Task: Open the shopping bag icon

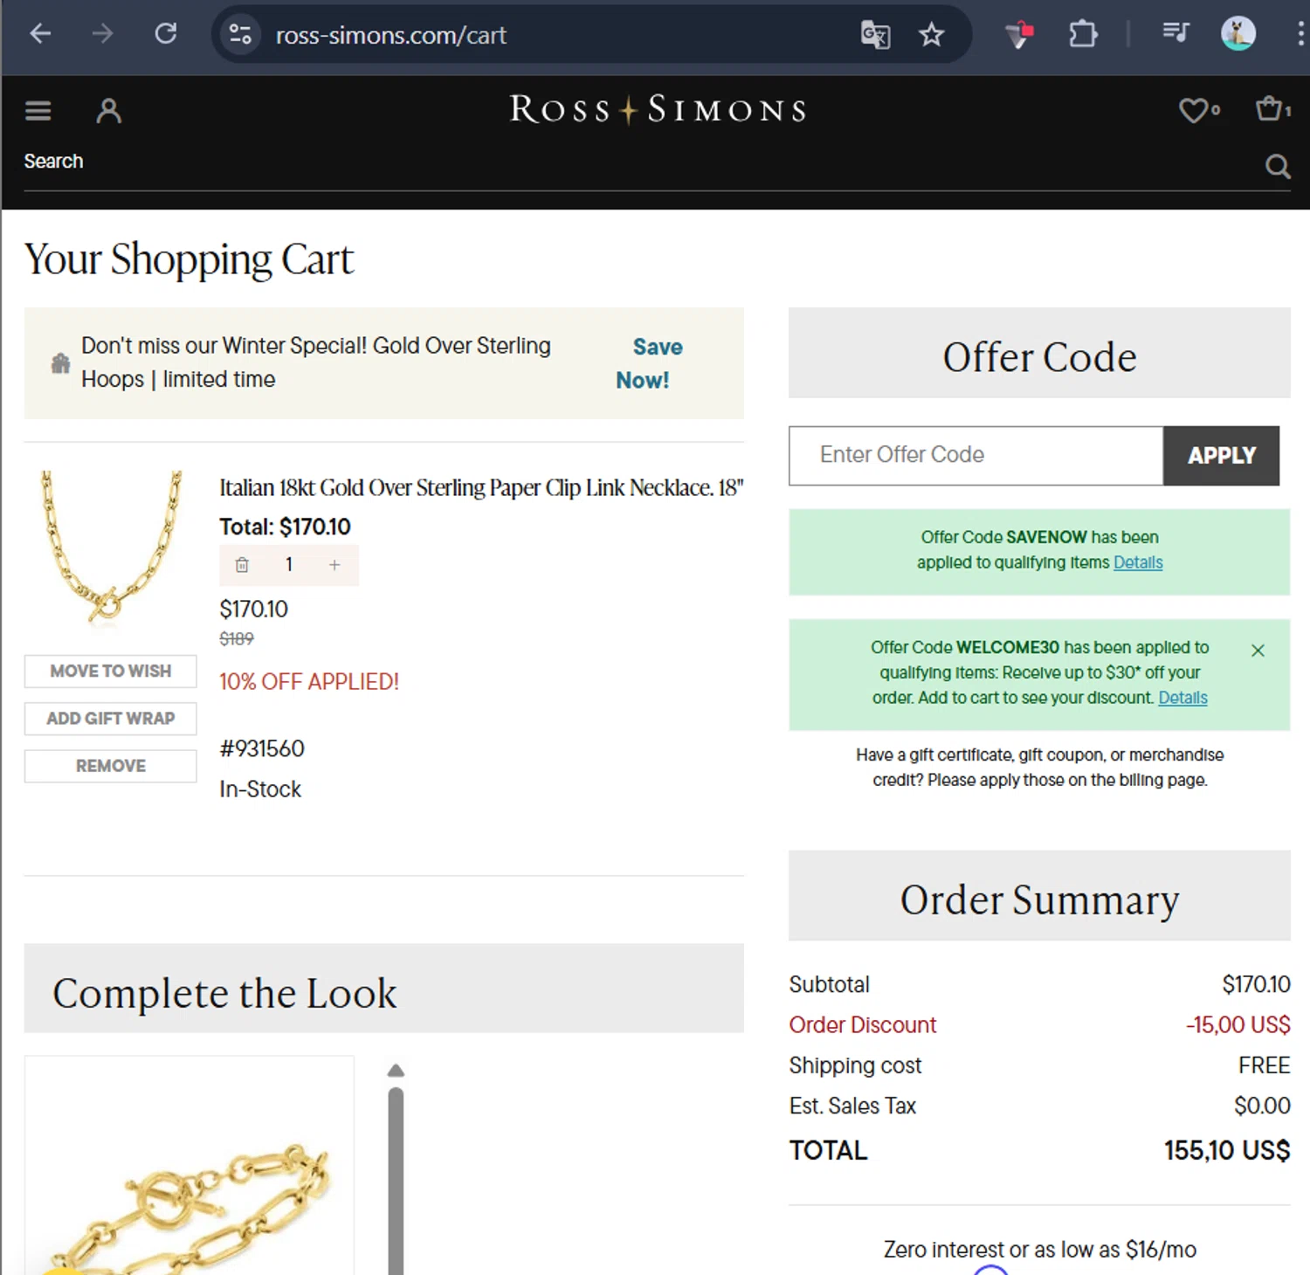Action: 1268,109
